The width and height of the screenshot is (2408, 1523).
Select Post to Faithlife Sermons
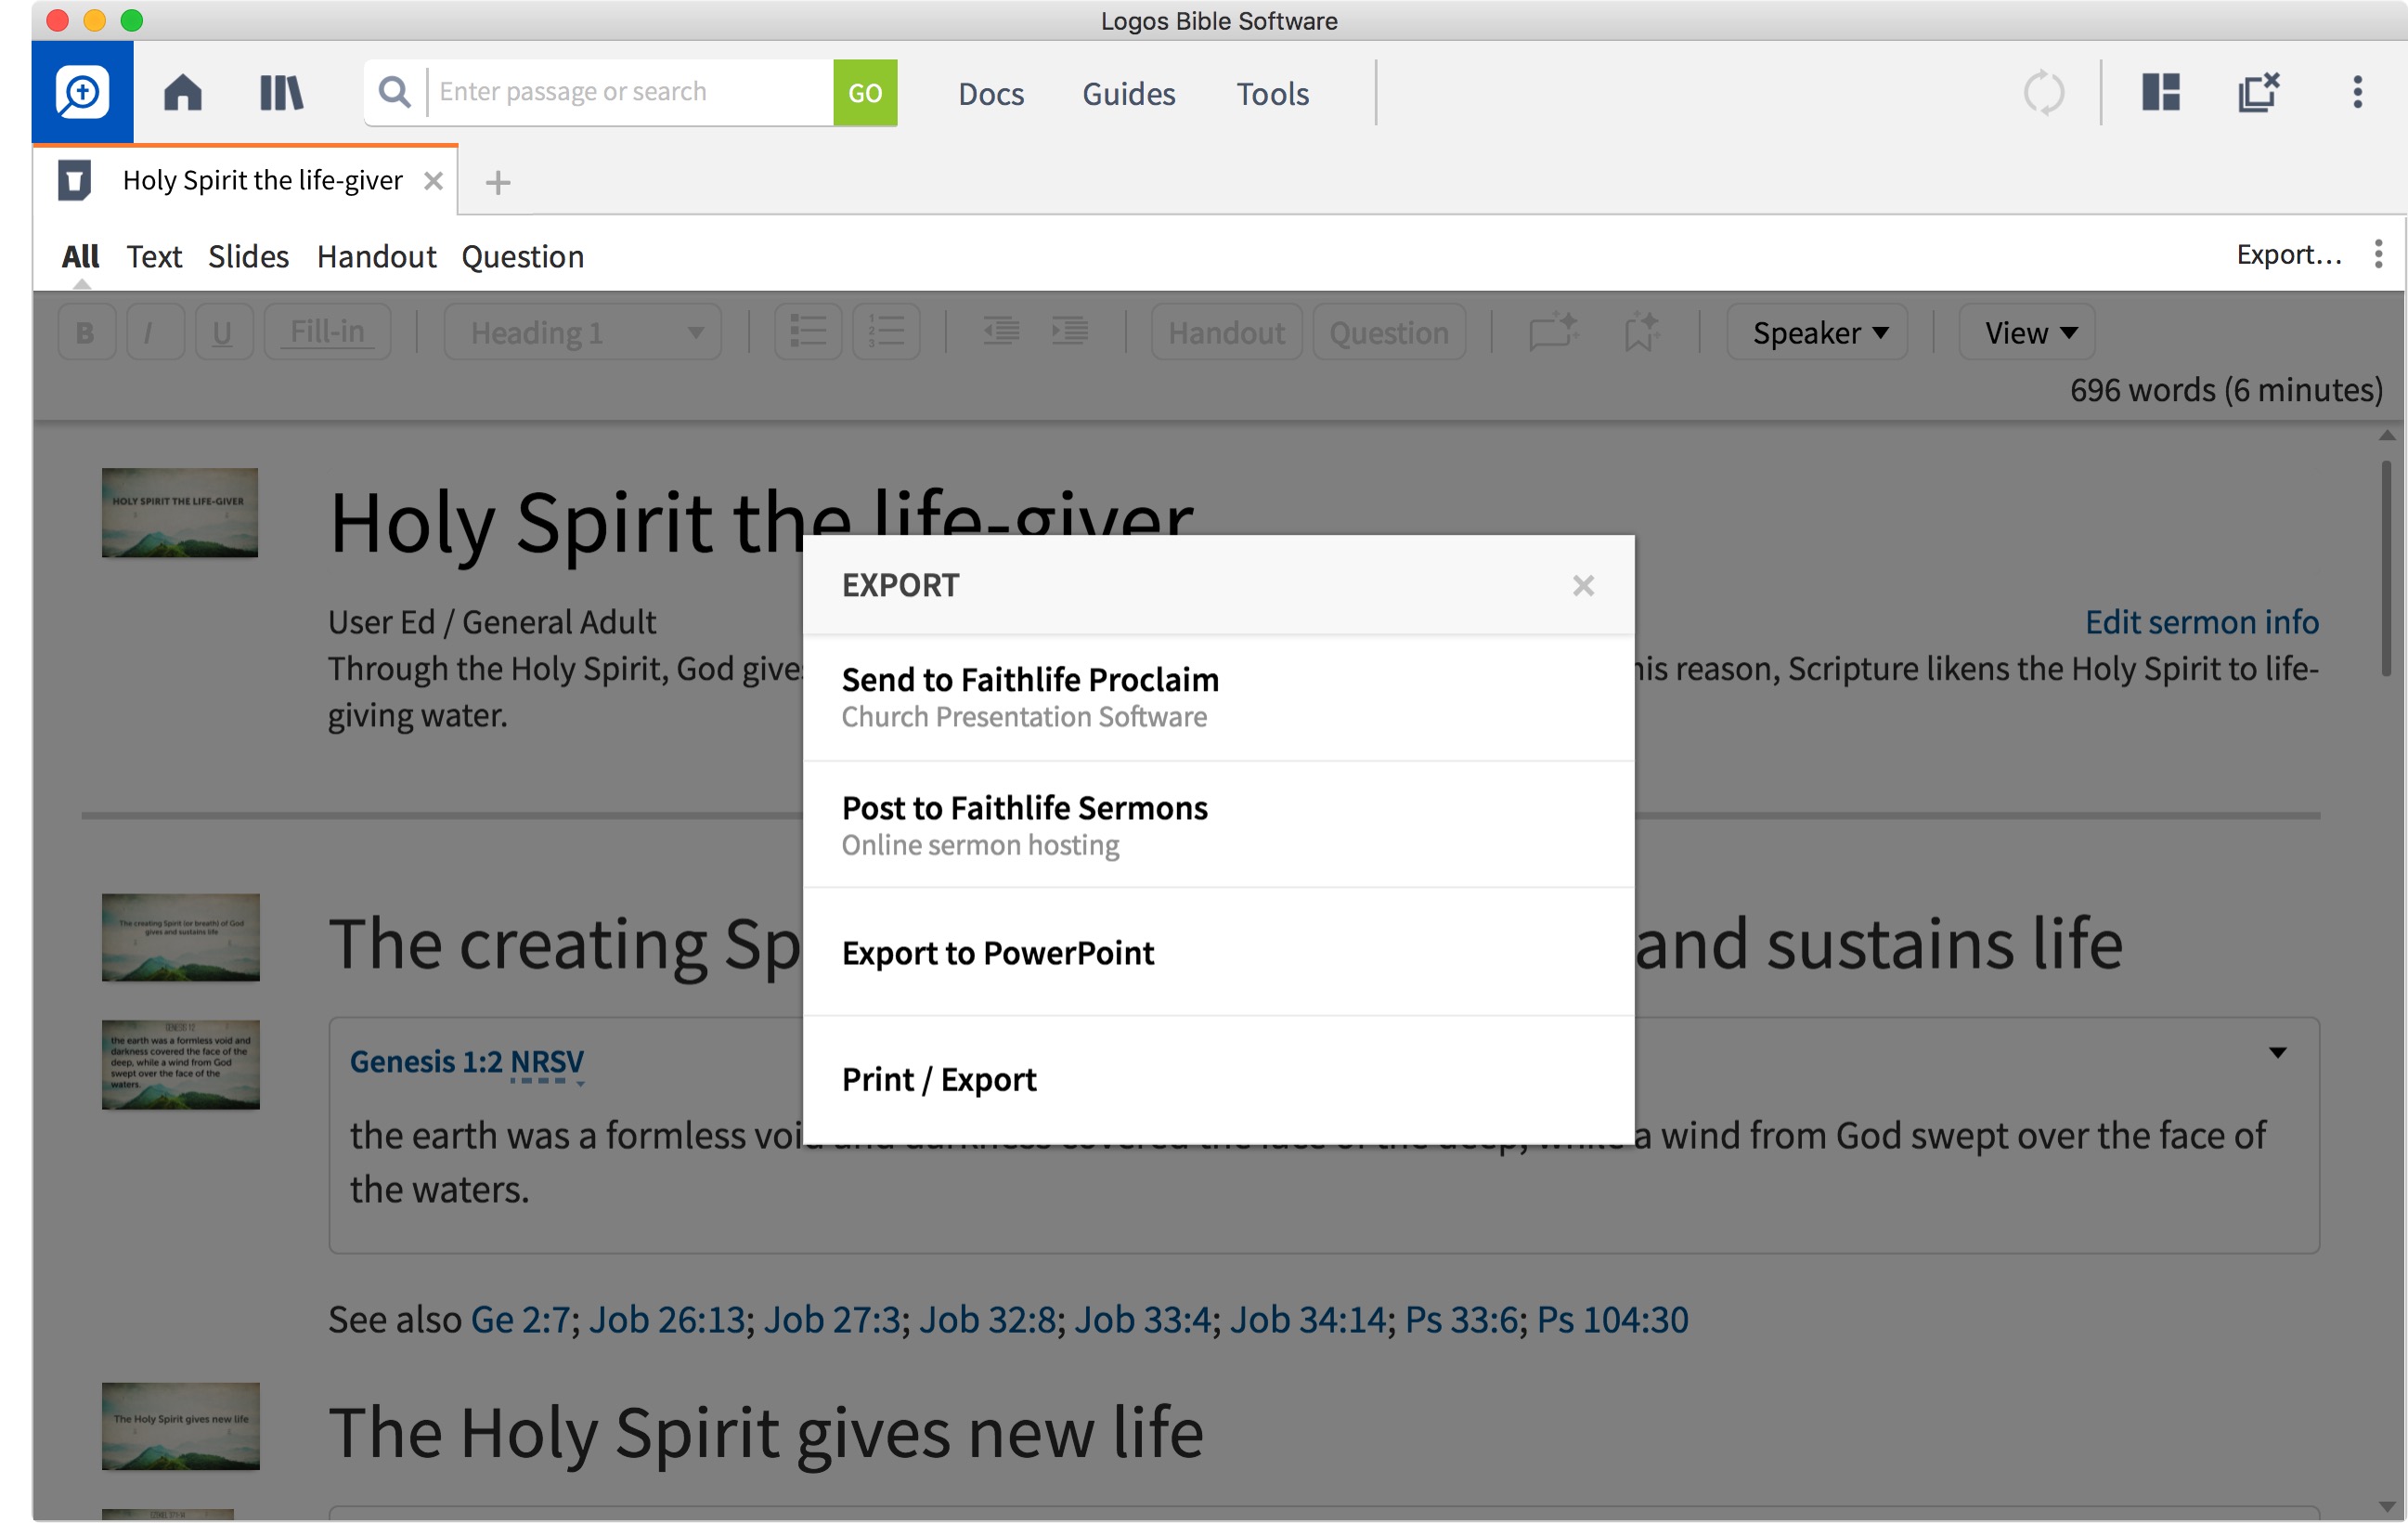pos(1218,826)
